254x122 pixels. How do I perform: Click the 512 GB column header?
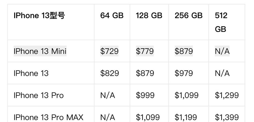point(221,22)
